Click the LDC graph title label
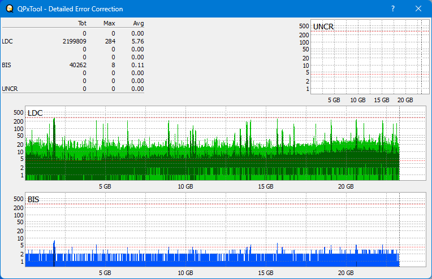The image size is (432, 279). coord(35,113)
